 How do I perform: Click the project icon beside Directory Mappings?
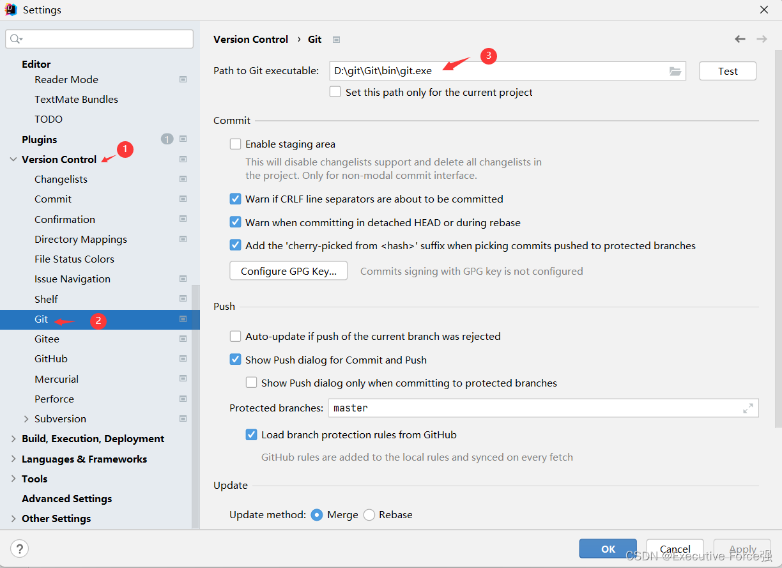(183, 239)
